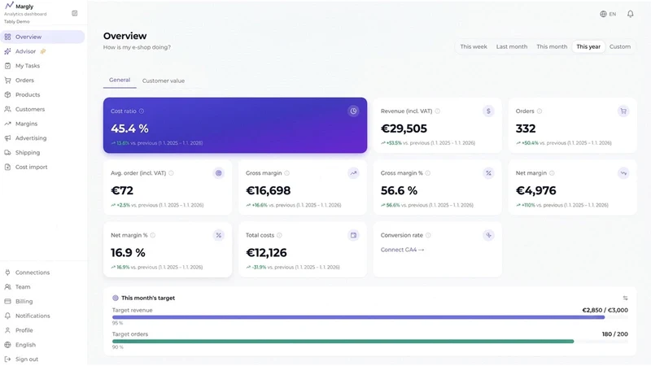This screenshot has width=651, height=366.
Task: Switch to the General tab
Action: 120,80
